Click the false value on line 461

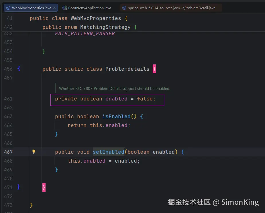(145, 99)
